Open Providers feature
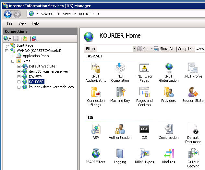This screenshot has height=170, width=205. [x=169, y=95]
